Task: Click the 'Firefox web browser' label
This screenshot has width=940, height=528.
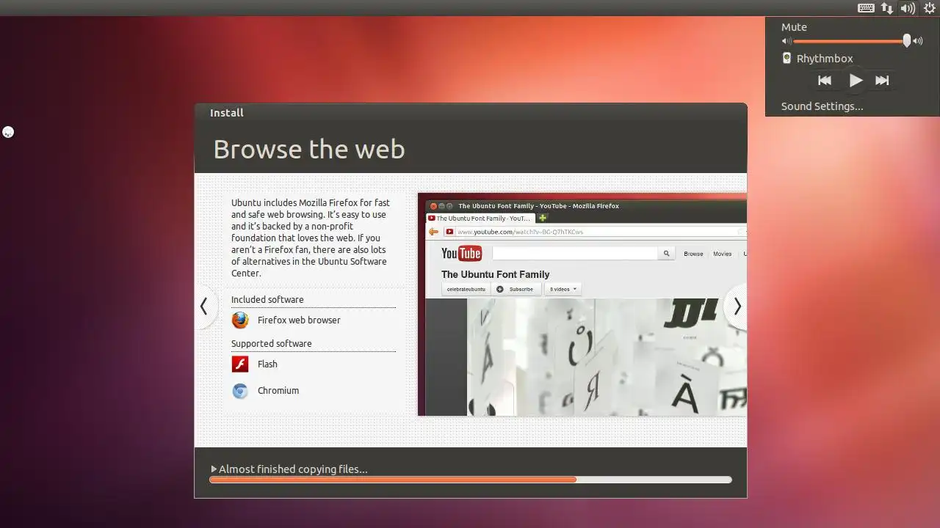Action: (x=299, y=320)
